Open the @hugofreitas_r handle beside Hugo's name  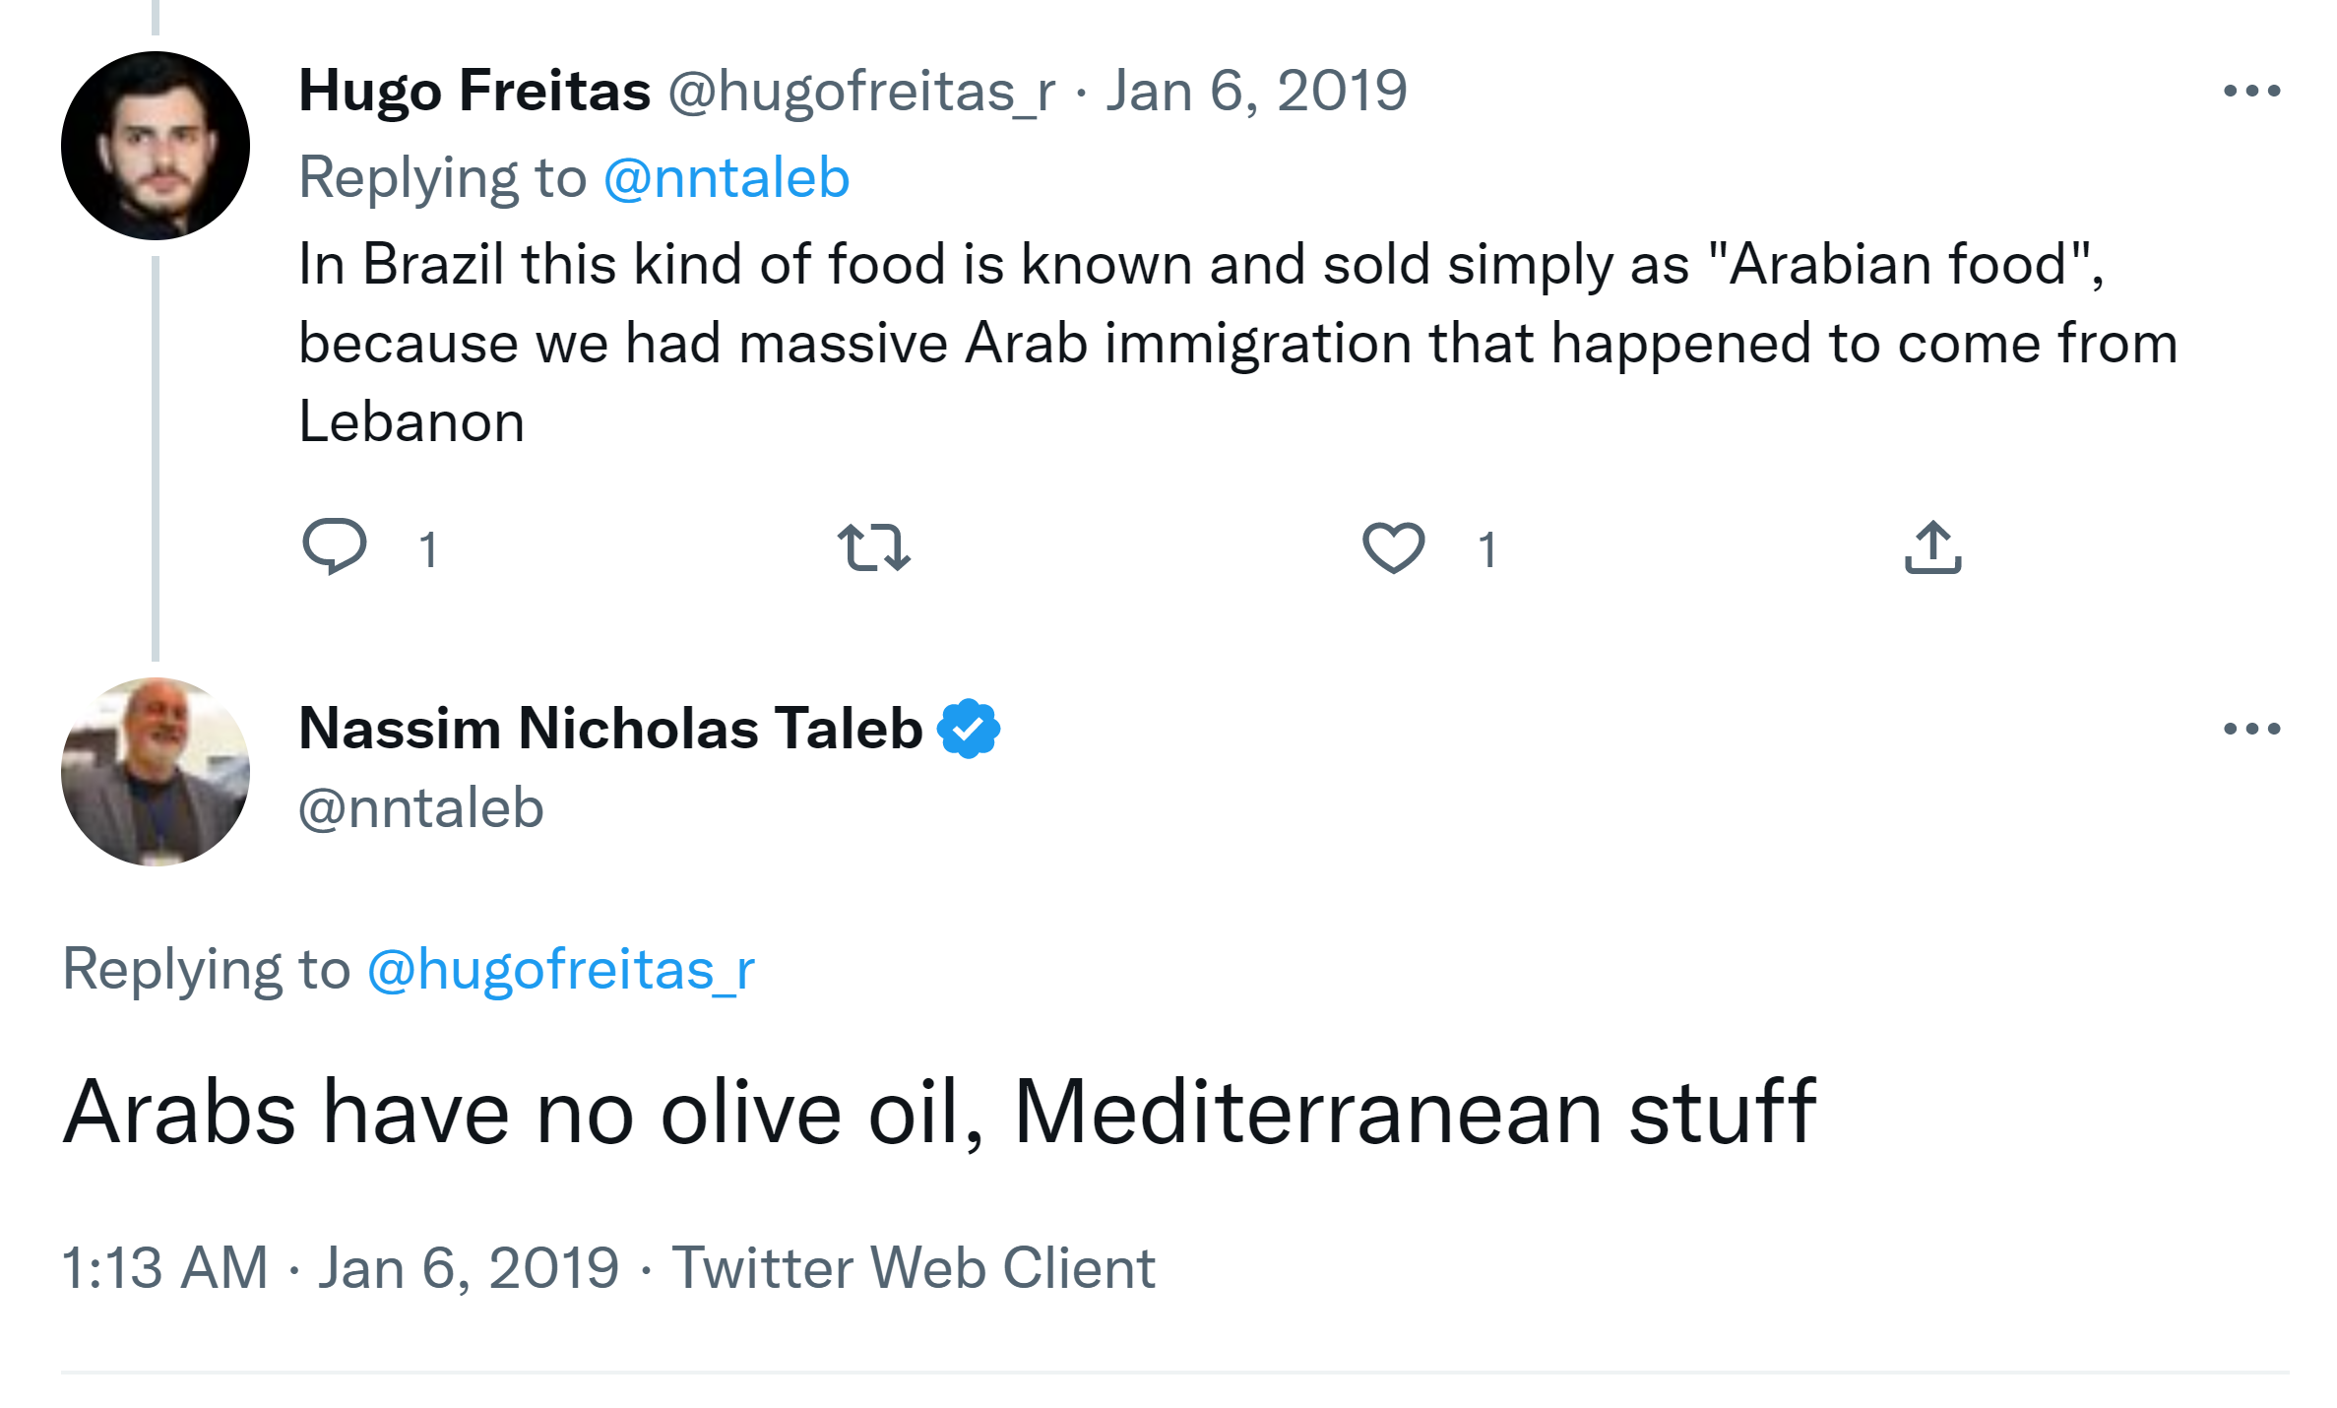[x=861, y=92]
